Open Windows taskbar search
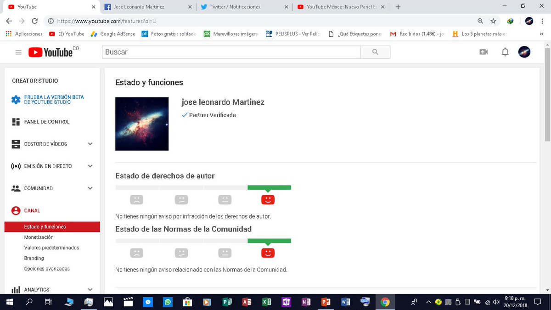Viewport: 551px width, 310px height. [x=29, y=302]
